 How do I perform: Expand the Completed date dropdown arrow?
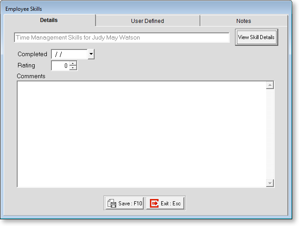tap(91, 54)
